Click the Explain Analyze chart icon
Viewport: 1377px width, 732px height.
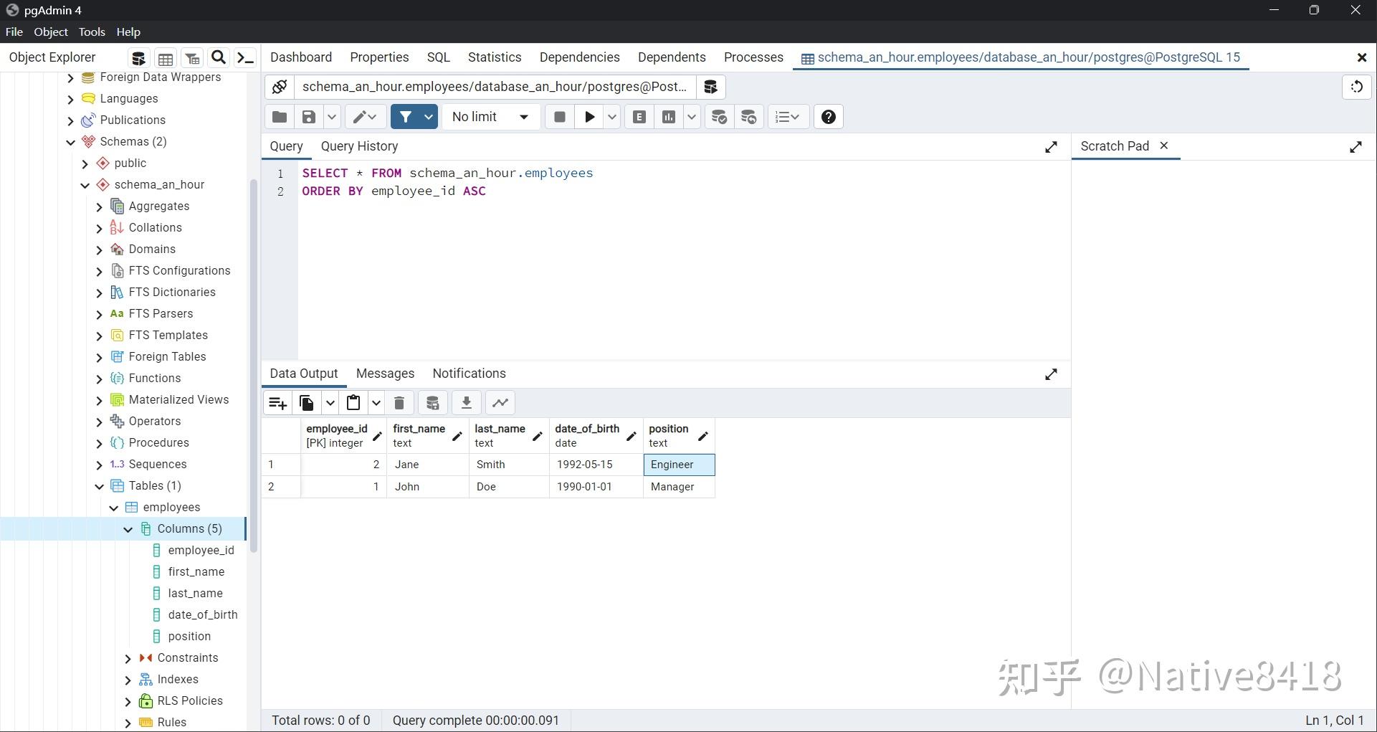[669, 117]
